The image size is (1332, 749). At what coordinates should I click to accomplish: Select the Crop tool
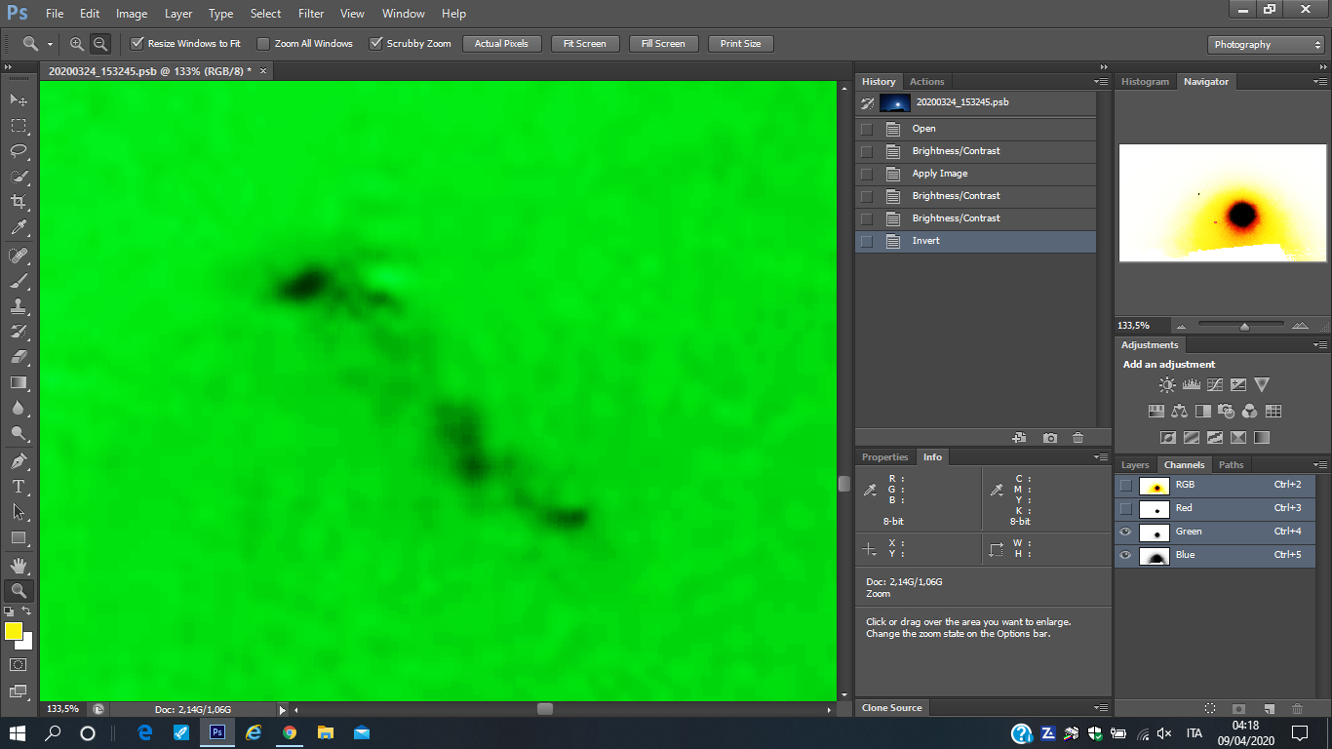click(18, 202)
